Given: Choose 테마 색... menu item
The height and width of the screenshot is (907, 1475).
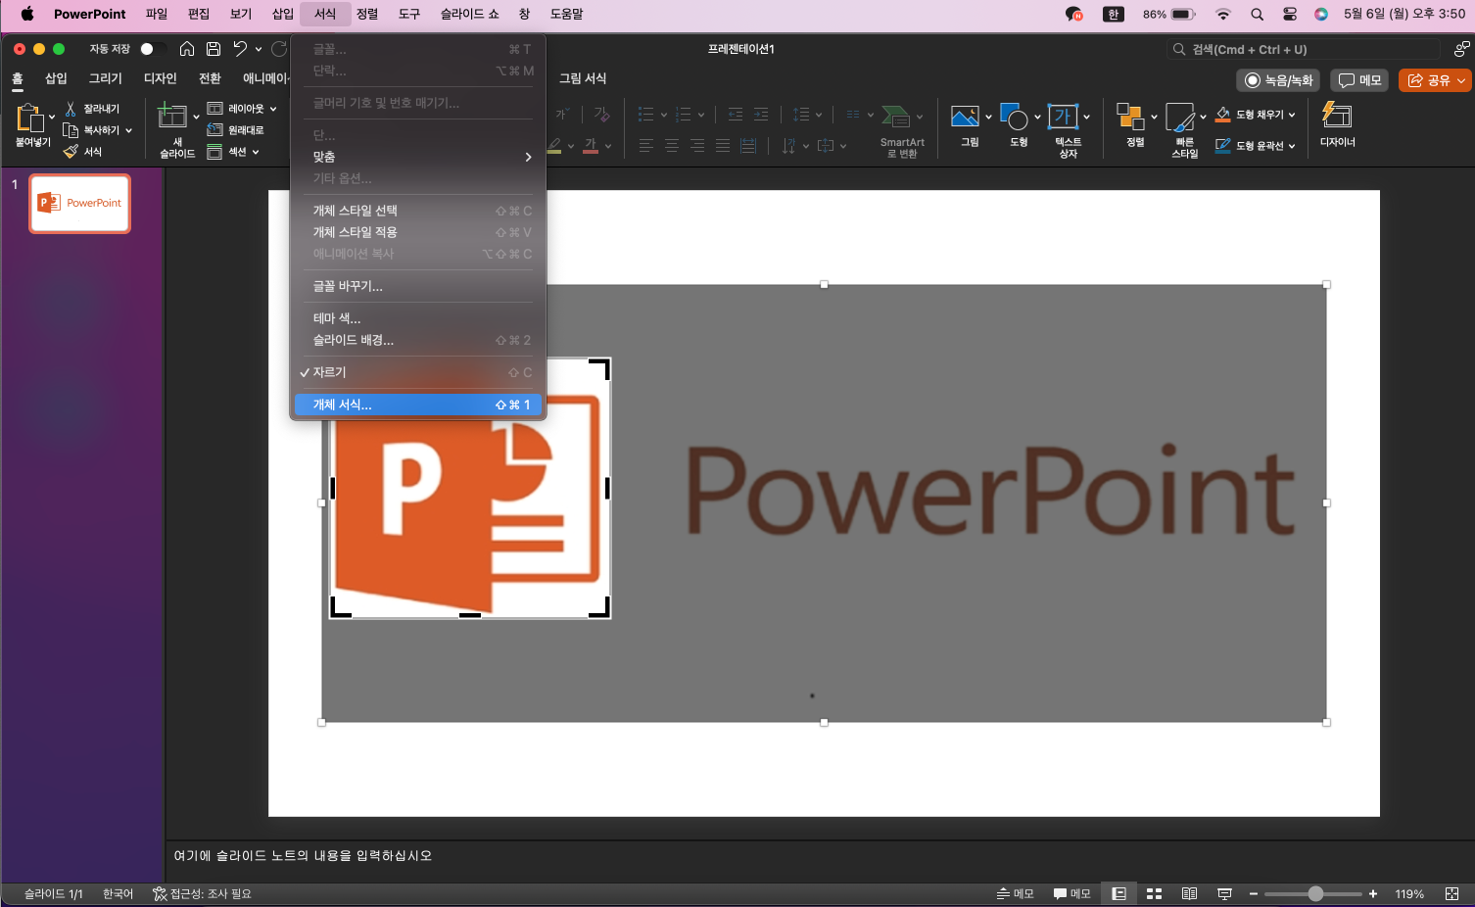Looking at the screenshot, I should tap(418, 318).
